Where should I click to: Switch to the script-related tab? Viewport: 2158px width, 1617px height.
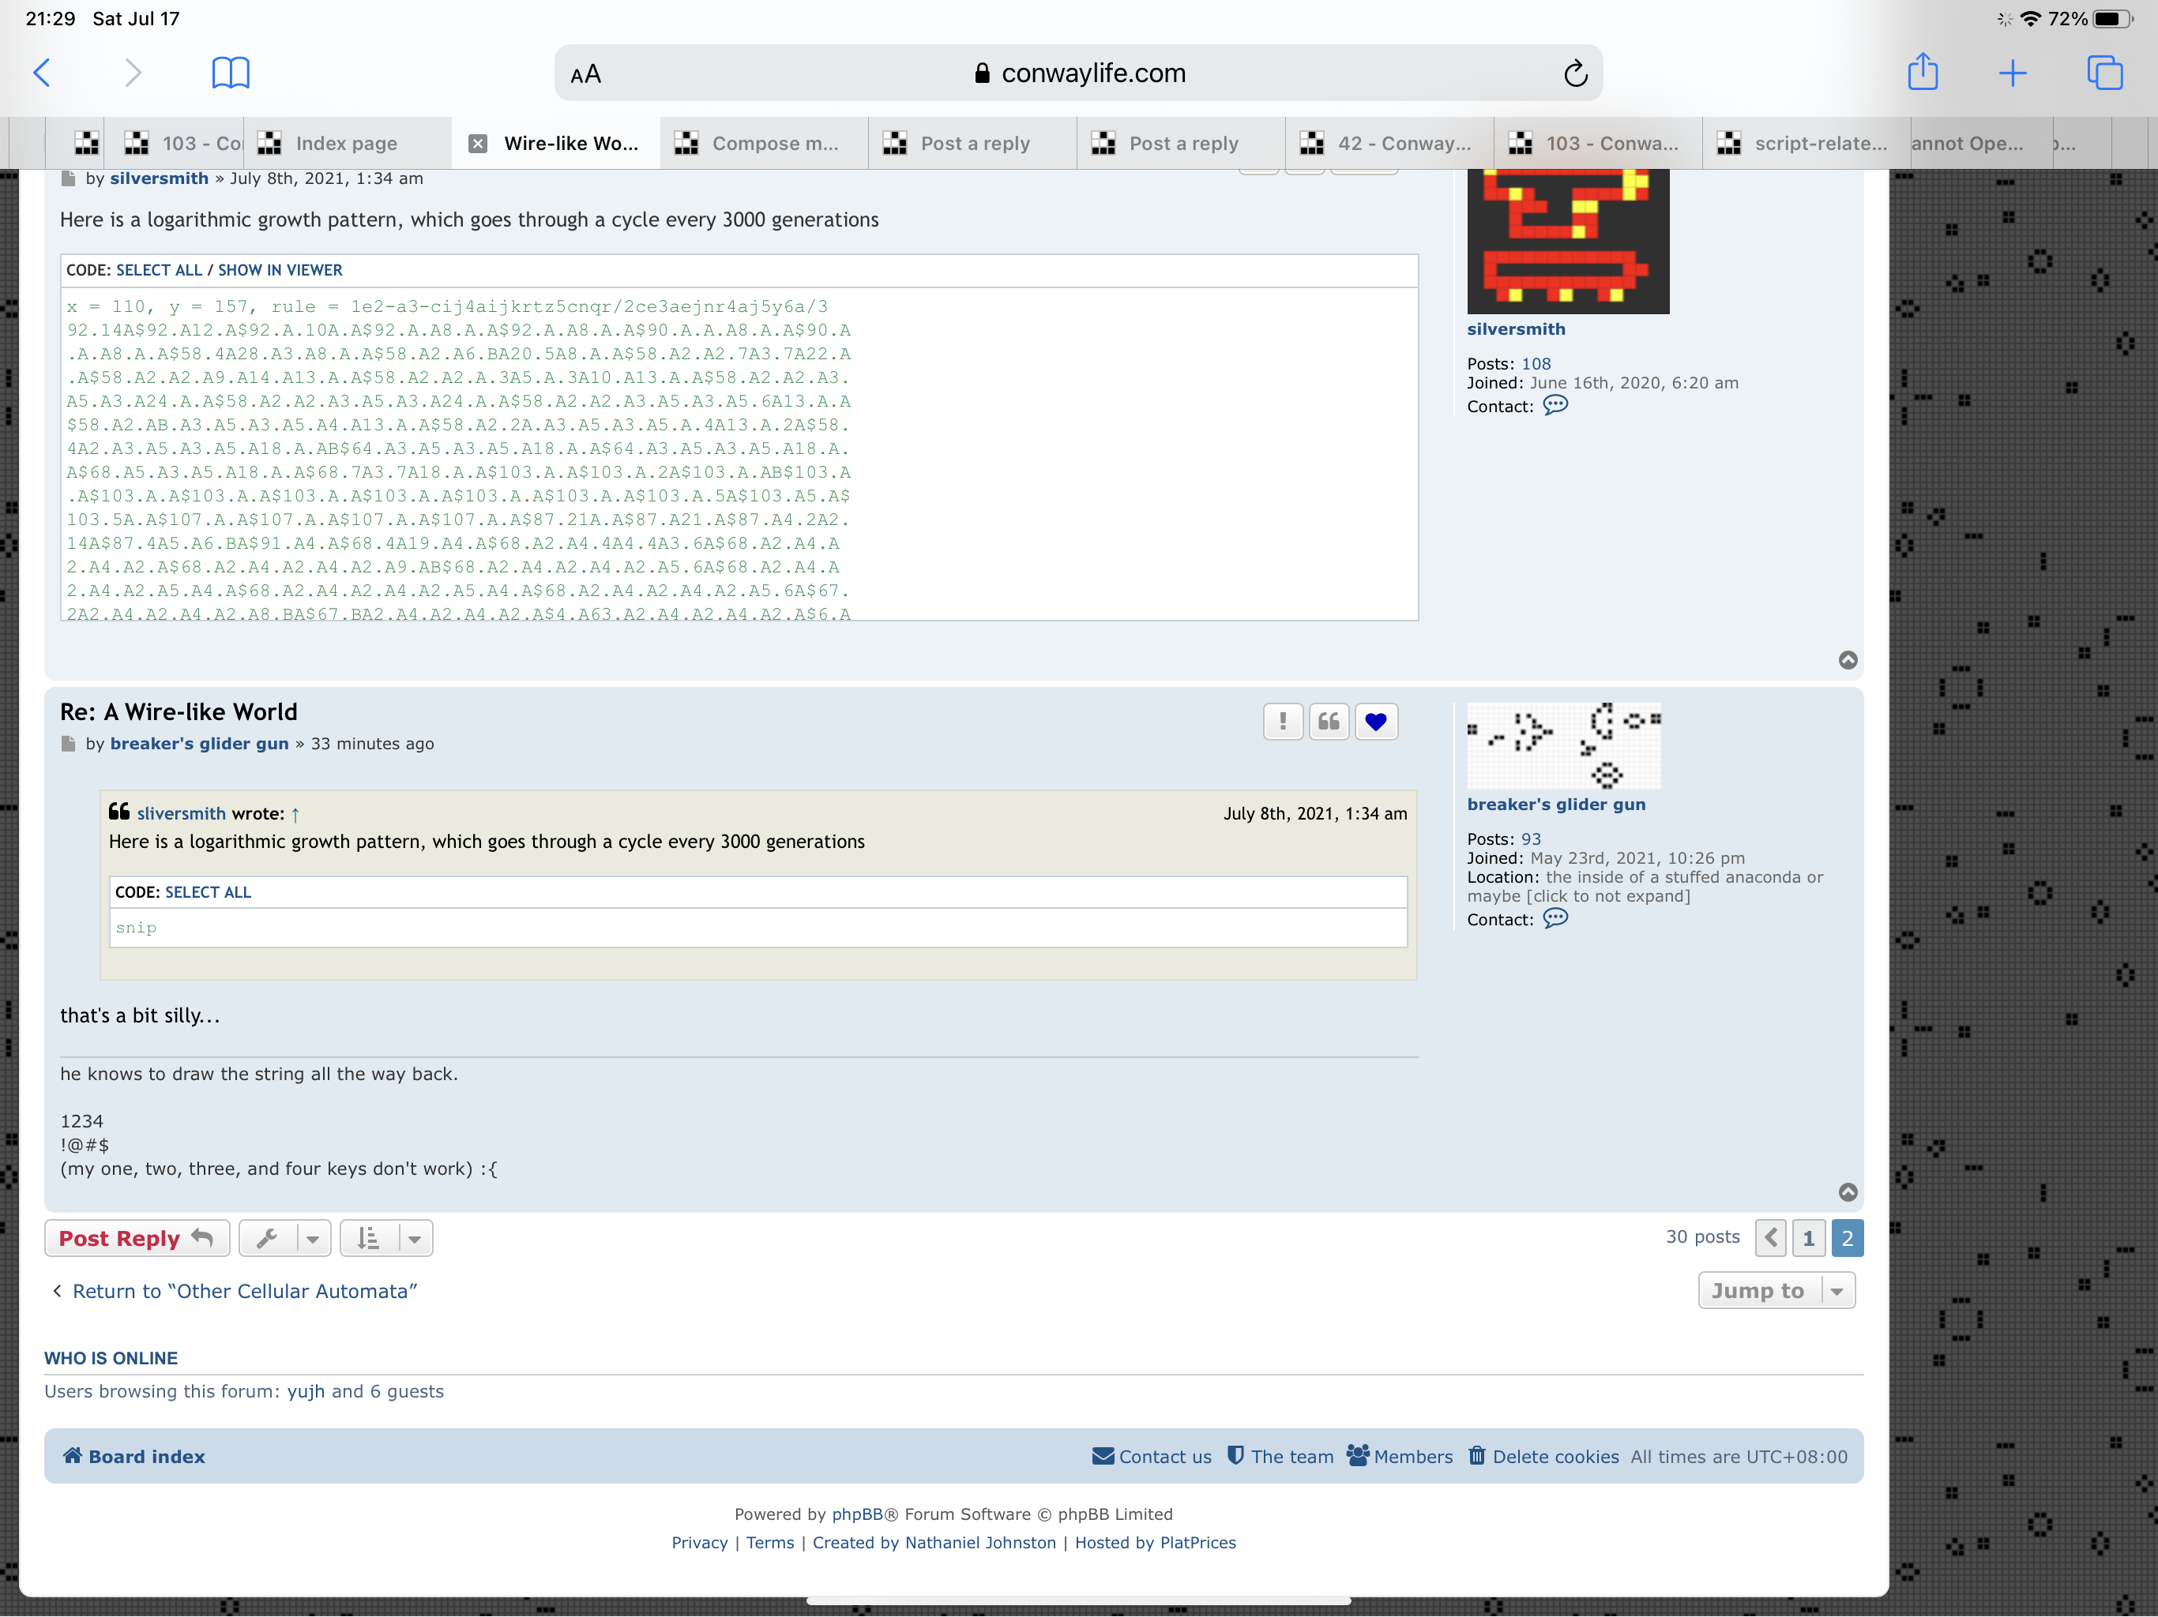(x=1806, y=144)
